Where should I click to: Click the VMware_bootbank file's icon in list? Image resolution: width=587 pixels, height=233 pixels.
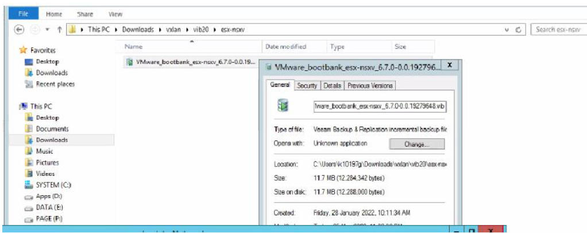130,62
